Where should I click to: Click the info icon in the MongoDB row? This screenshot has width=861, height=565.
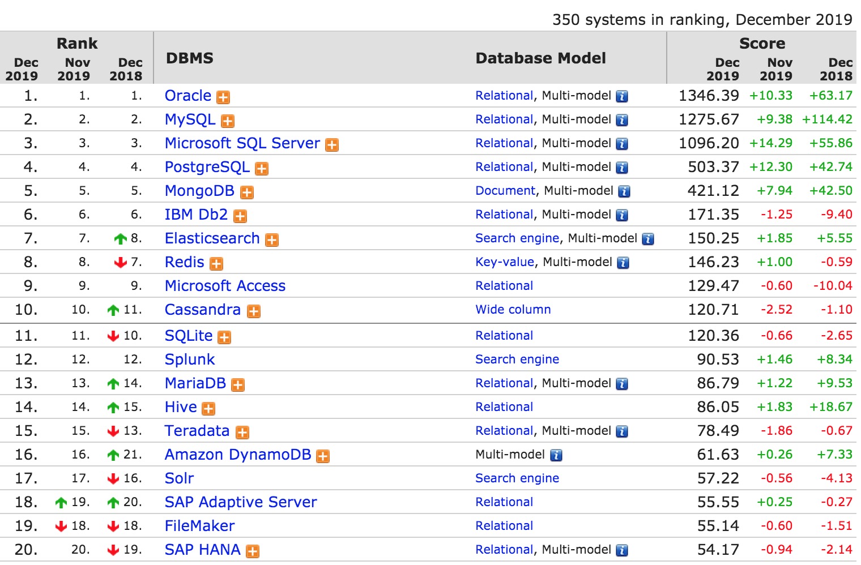pos(624,191)
